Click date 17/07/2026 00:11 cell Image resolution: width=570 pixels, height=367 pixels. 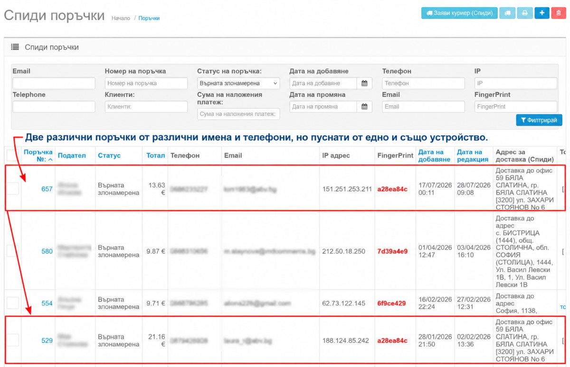435,189
